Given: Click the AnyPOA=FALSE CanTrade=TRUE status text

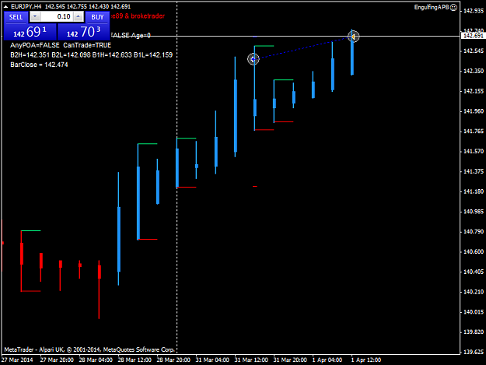Looking at the screenshot, I should 61,45.
